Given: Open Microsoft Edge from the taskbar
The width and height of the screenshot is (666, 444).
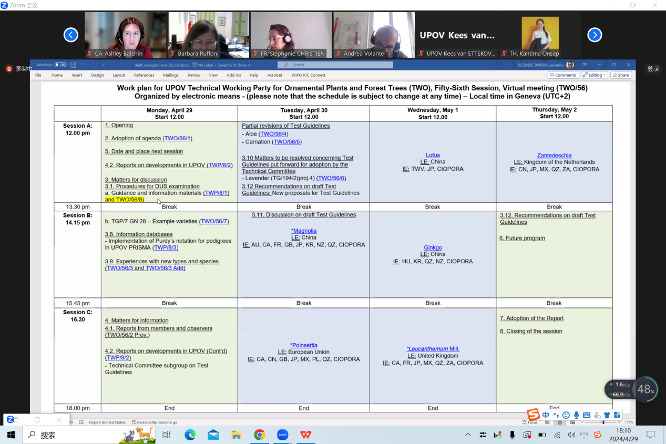Looking at the screenshot, I should click(190, 435).
